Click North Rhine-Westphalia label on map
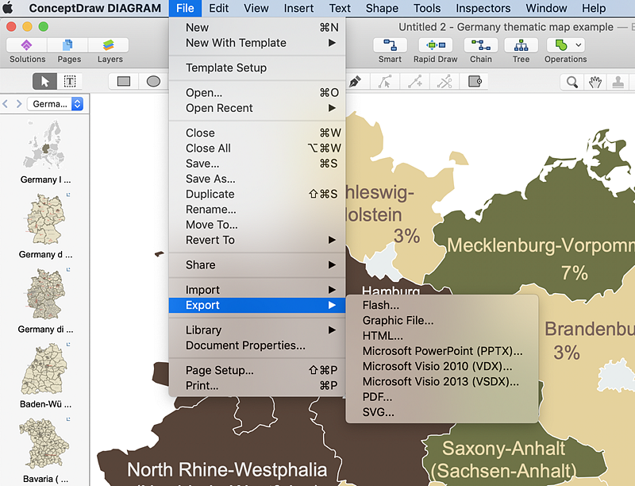The width and height of the screenshot is (635, 486). click(x=227, y=470)
